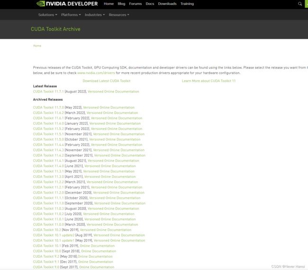Open CUDA Toolkit 11.4.1 link
The height and width of the screenshot is (270, 308).
point(48,160)
